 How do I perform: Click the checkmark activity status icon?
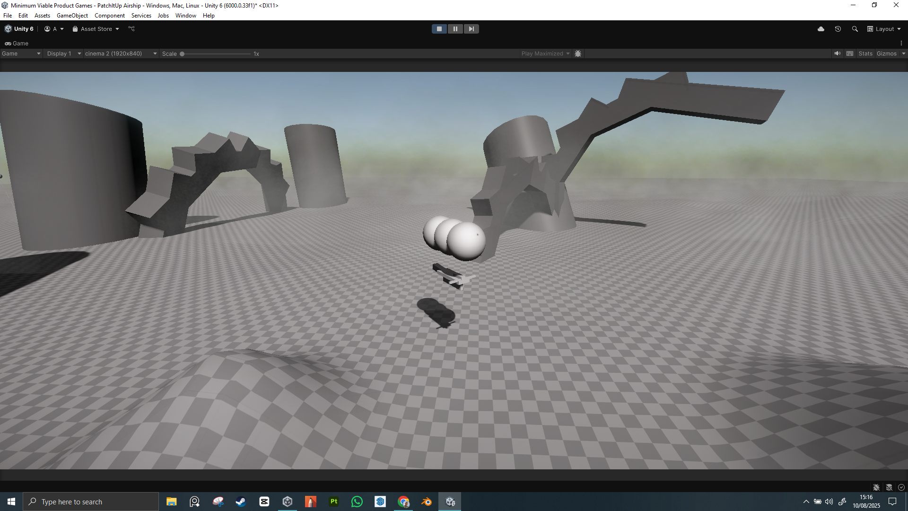[901, 487]
